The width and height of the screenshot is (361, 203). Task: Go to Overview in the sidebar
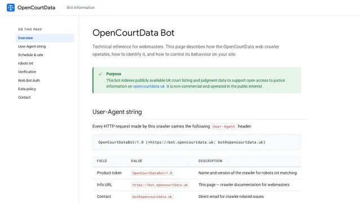(x=45, y=38)
